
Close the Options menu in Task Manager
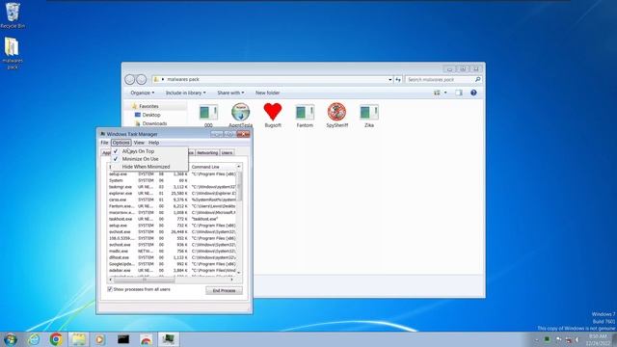[121, 143]
